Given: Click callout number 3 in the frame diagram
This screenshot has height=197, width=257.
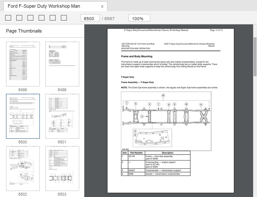Looking at the screenshot, I should point(142,116).
